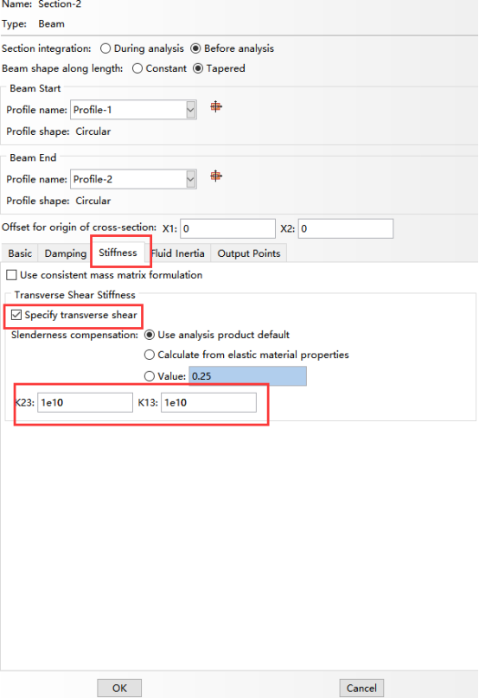
Task: Create beam profile icon beside Profile-2
Action: point(216,176)
